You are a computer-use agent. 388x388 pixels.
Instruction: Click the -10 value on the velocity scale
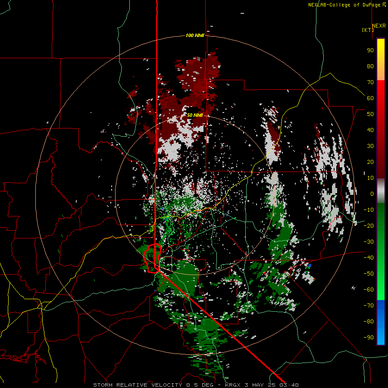click(369, 210)
